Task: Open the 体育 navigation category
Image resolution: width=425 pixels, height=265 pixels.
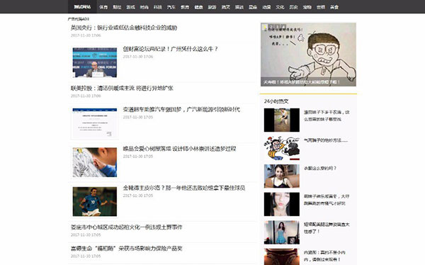Action: point(103,7)
